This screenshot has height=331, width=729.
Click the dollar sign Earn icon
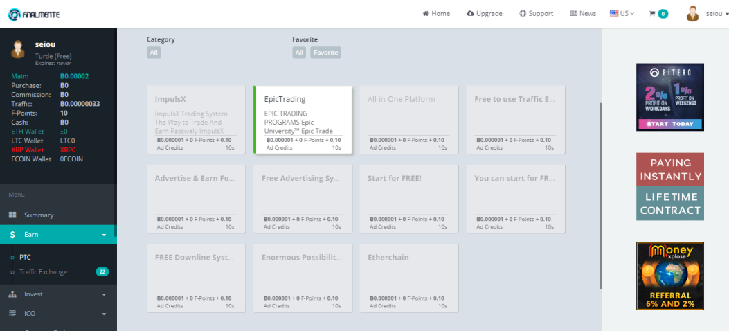(x=12, y=235)
